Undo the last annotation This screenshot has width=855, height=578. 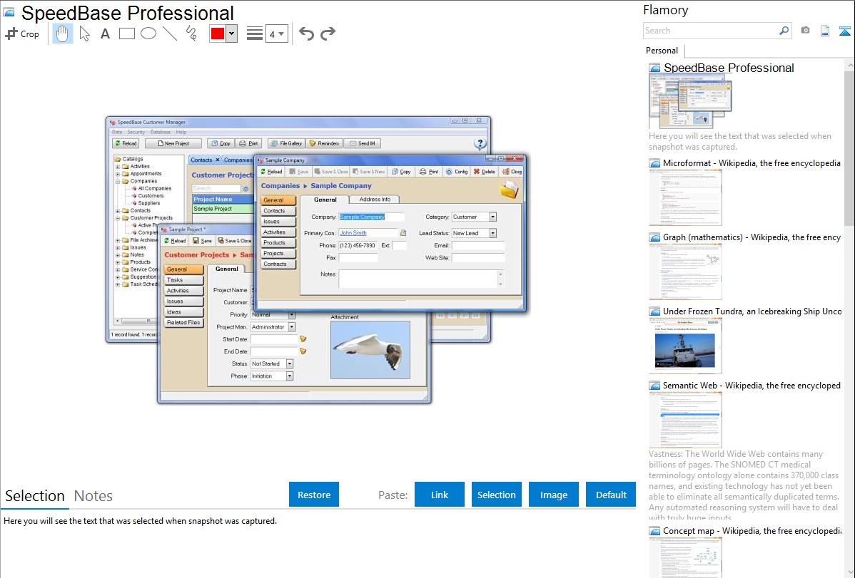tap(306, 33)
